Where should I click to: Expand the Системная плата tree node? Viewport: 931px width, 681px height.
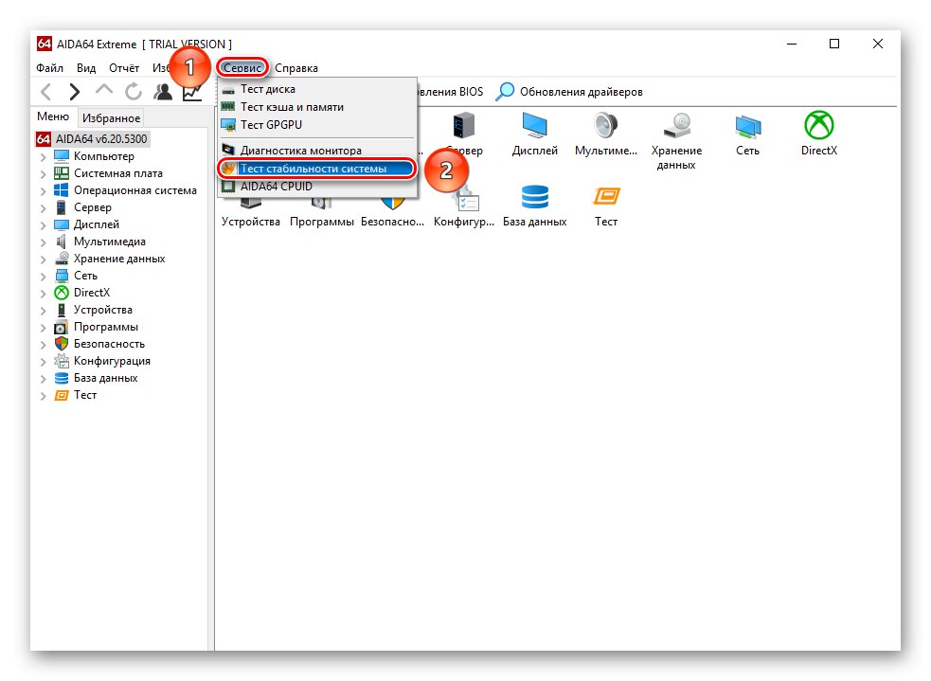43,174
